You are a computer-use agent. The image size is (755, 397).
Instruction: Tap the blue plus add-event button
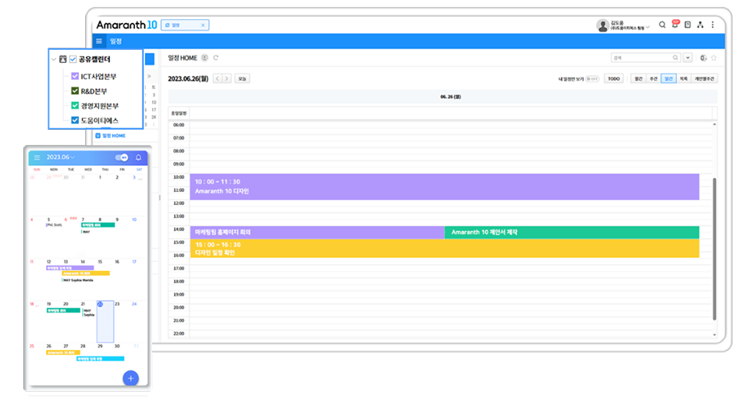point(130,379)
